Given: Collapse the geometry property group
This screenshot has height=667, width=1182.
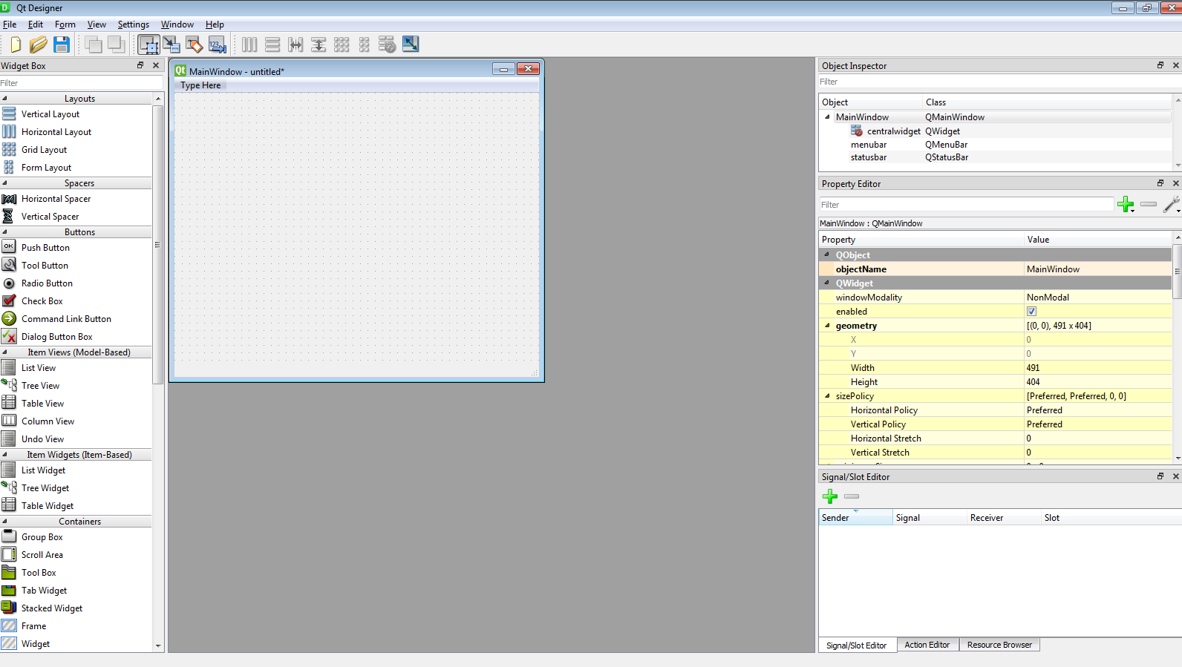Looking at the screenshot, I should [x=827, y=326].
